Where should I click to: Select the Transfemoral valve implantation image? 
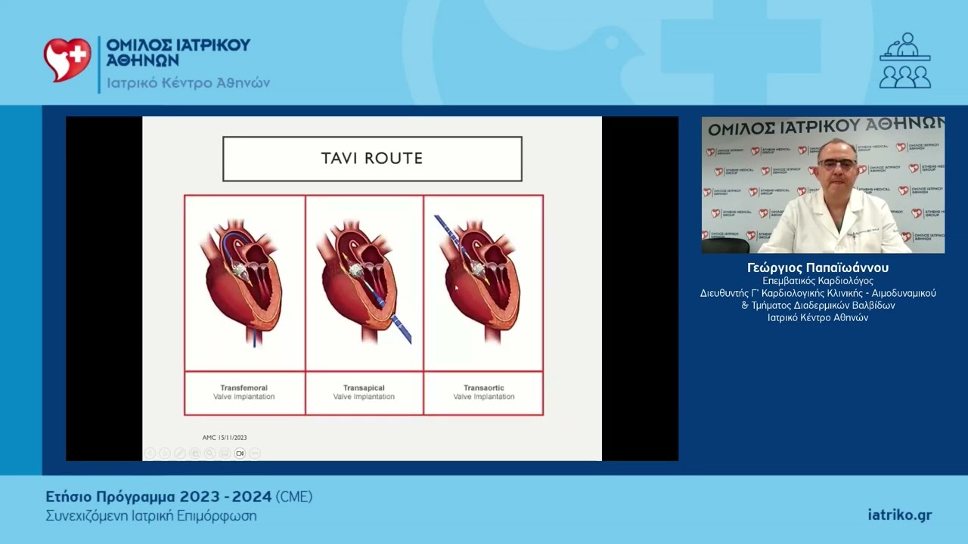tap(245, 283)
